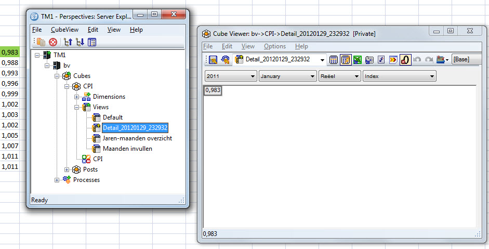Click the Dimensions icon under CPI
The width and height of the screenshot is (489, 249).
[86, 97]
